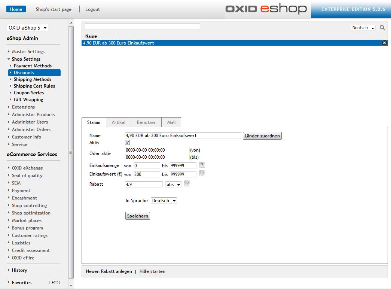This screenshot has height=289, width=391.
Task: Click the search magnifier icon
Action: click(x=382, y=28)
